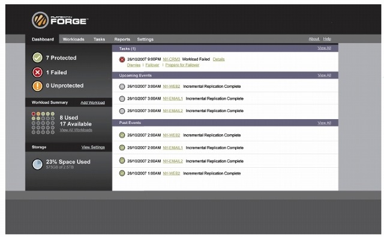
Task: Click the "26/10/2007 9:00PM" task timestamp
Action: [144, 59]
